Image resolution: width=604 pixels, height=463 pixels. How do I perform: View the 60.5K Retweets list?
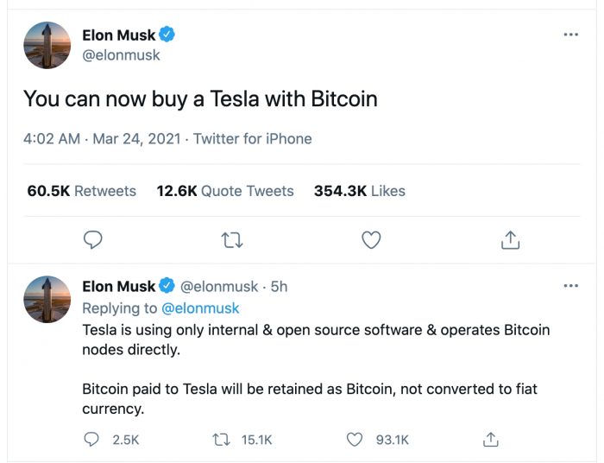pyautogui.click(x=82, y=191)
